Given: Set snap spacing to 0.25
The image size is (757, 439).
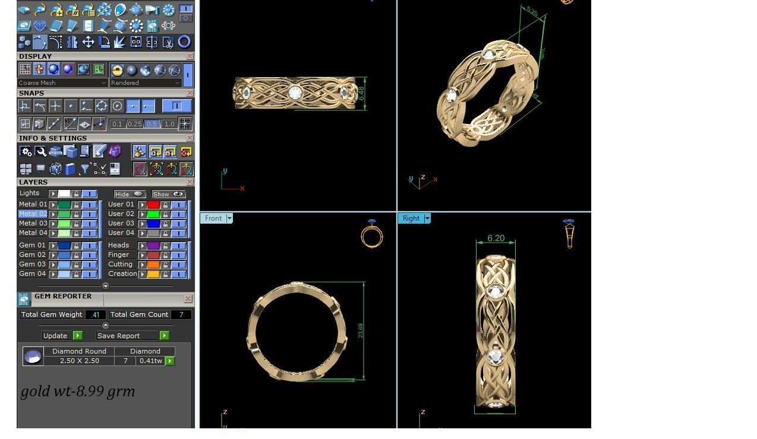Looking at the screenshot, I should (x=135, y=124).
